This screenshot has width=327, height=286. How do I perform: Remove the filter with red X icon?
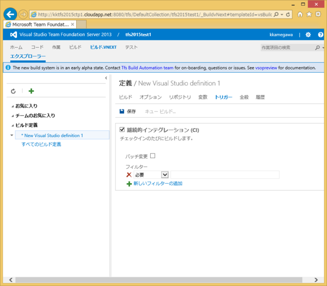pyautogui.click(x=129, y=175)
